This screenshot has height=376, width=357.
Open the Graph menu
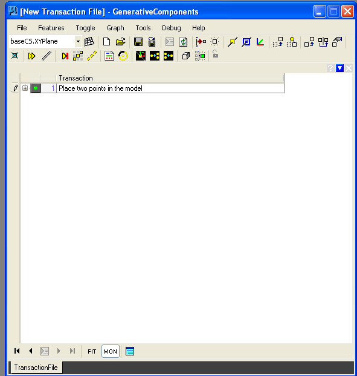(x=115, y=28)
